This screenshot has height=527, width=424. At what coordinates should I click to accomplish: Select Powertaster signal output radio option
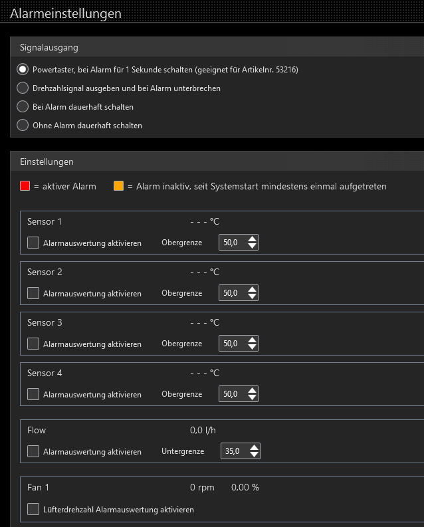(23, 69)
